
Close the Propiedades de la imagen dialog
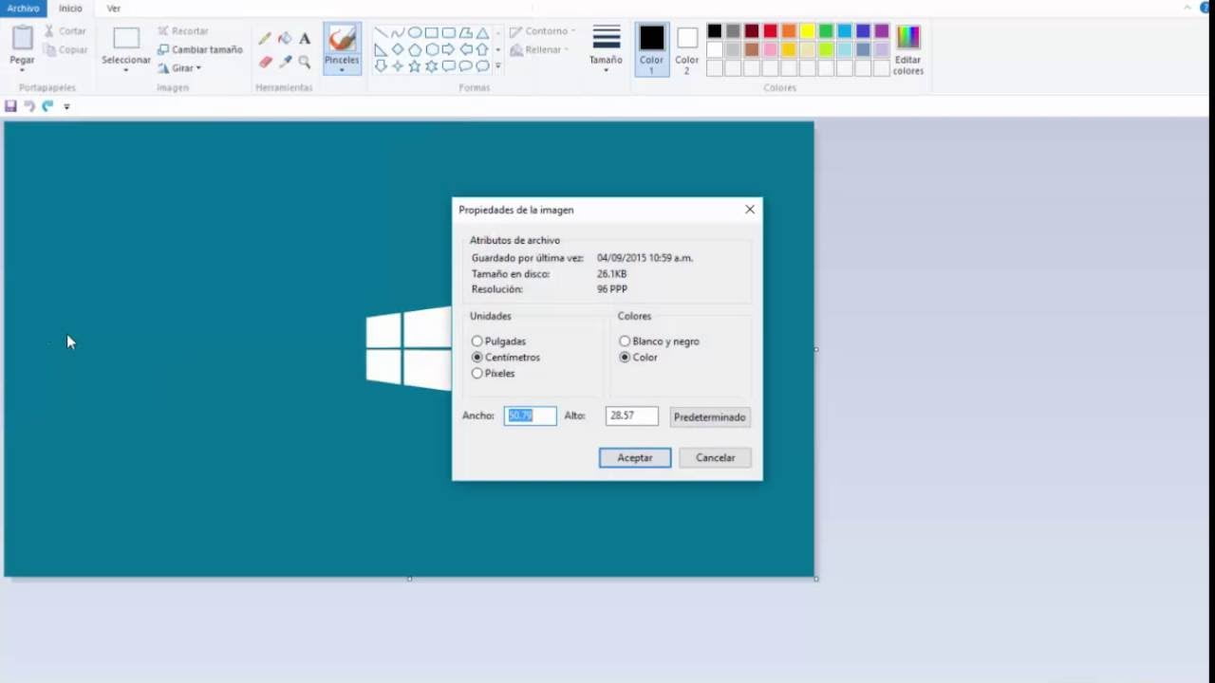[750, 210]
